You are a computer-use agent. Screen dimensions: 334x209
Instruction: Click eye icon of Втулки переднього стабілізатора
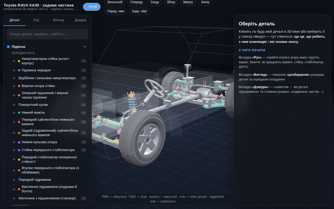14,170
